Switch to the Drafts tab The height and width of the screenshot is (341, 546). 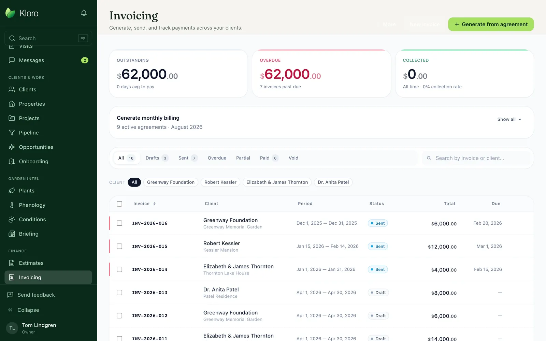pyautogui.click(x=157, y=158)
